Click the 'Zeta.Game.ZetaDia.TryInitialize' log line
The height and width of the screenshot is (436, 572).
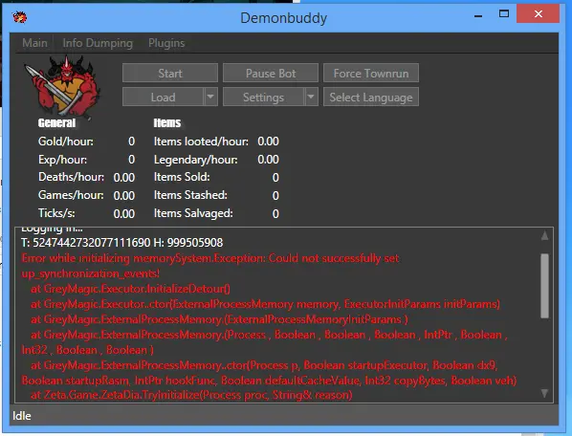pyautogui.click(x=191, y=395)
